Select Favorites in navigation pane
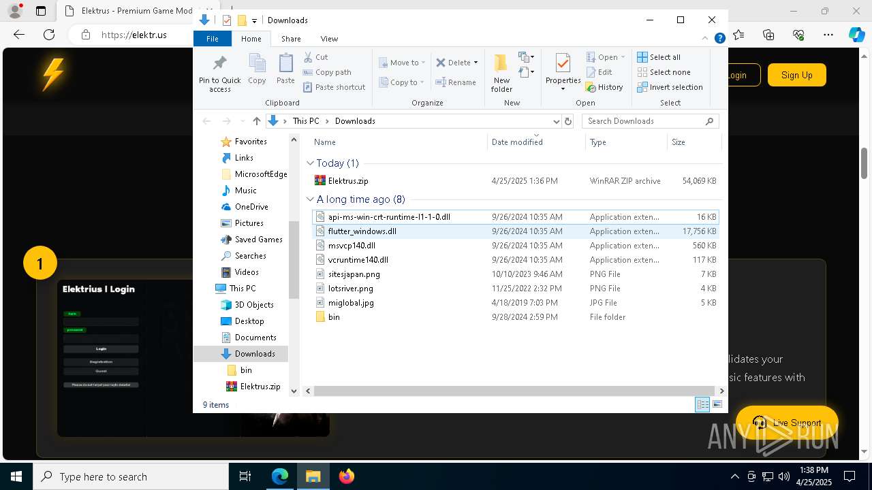 click(250, 142)
